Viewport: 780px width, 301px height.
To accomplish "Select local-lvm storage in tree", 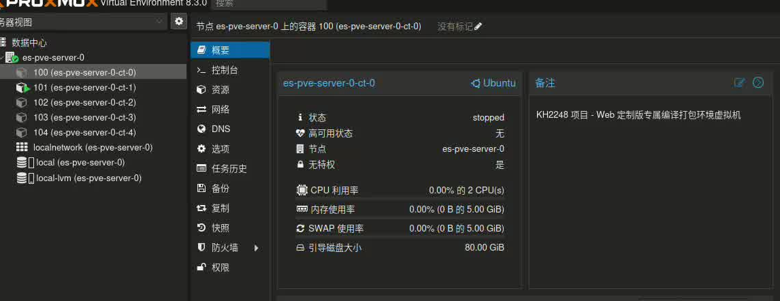I will (88, 178).
